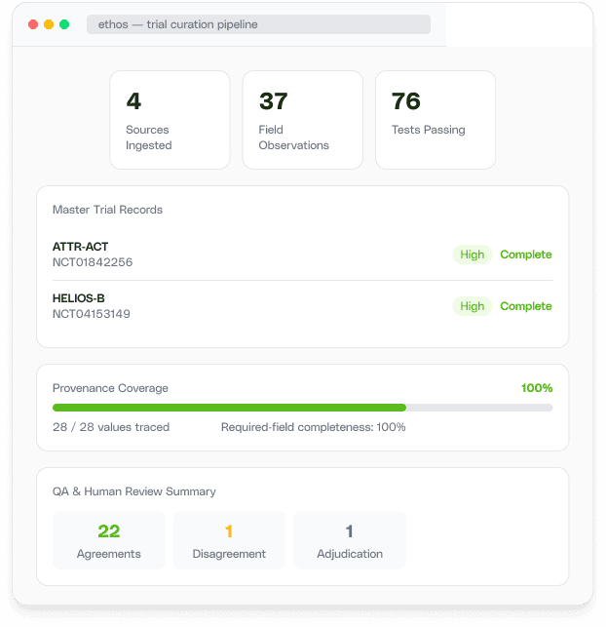Screen dimensions: 606x627
Task: Click the High badge for ATTR-ACT
Action: click(473, 255)
